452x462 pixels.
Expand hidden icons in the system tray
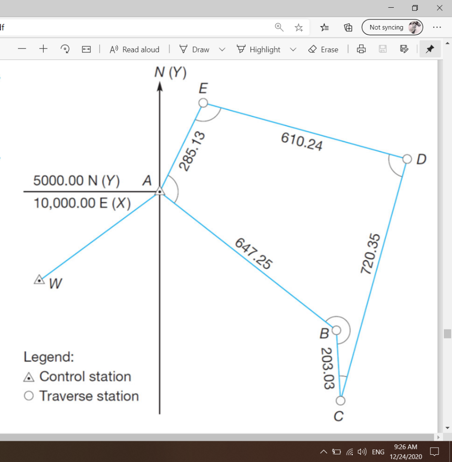pyautogui.click(x=324, y=452)
